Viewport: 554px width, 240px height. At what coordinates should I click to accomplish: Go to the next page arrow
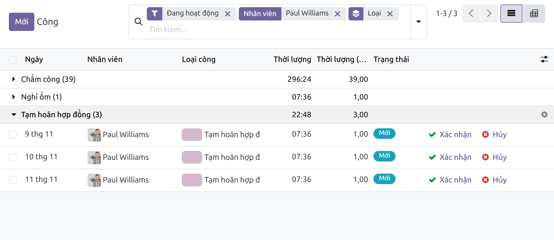[x=489, y=14]
